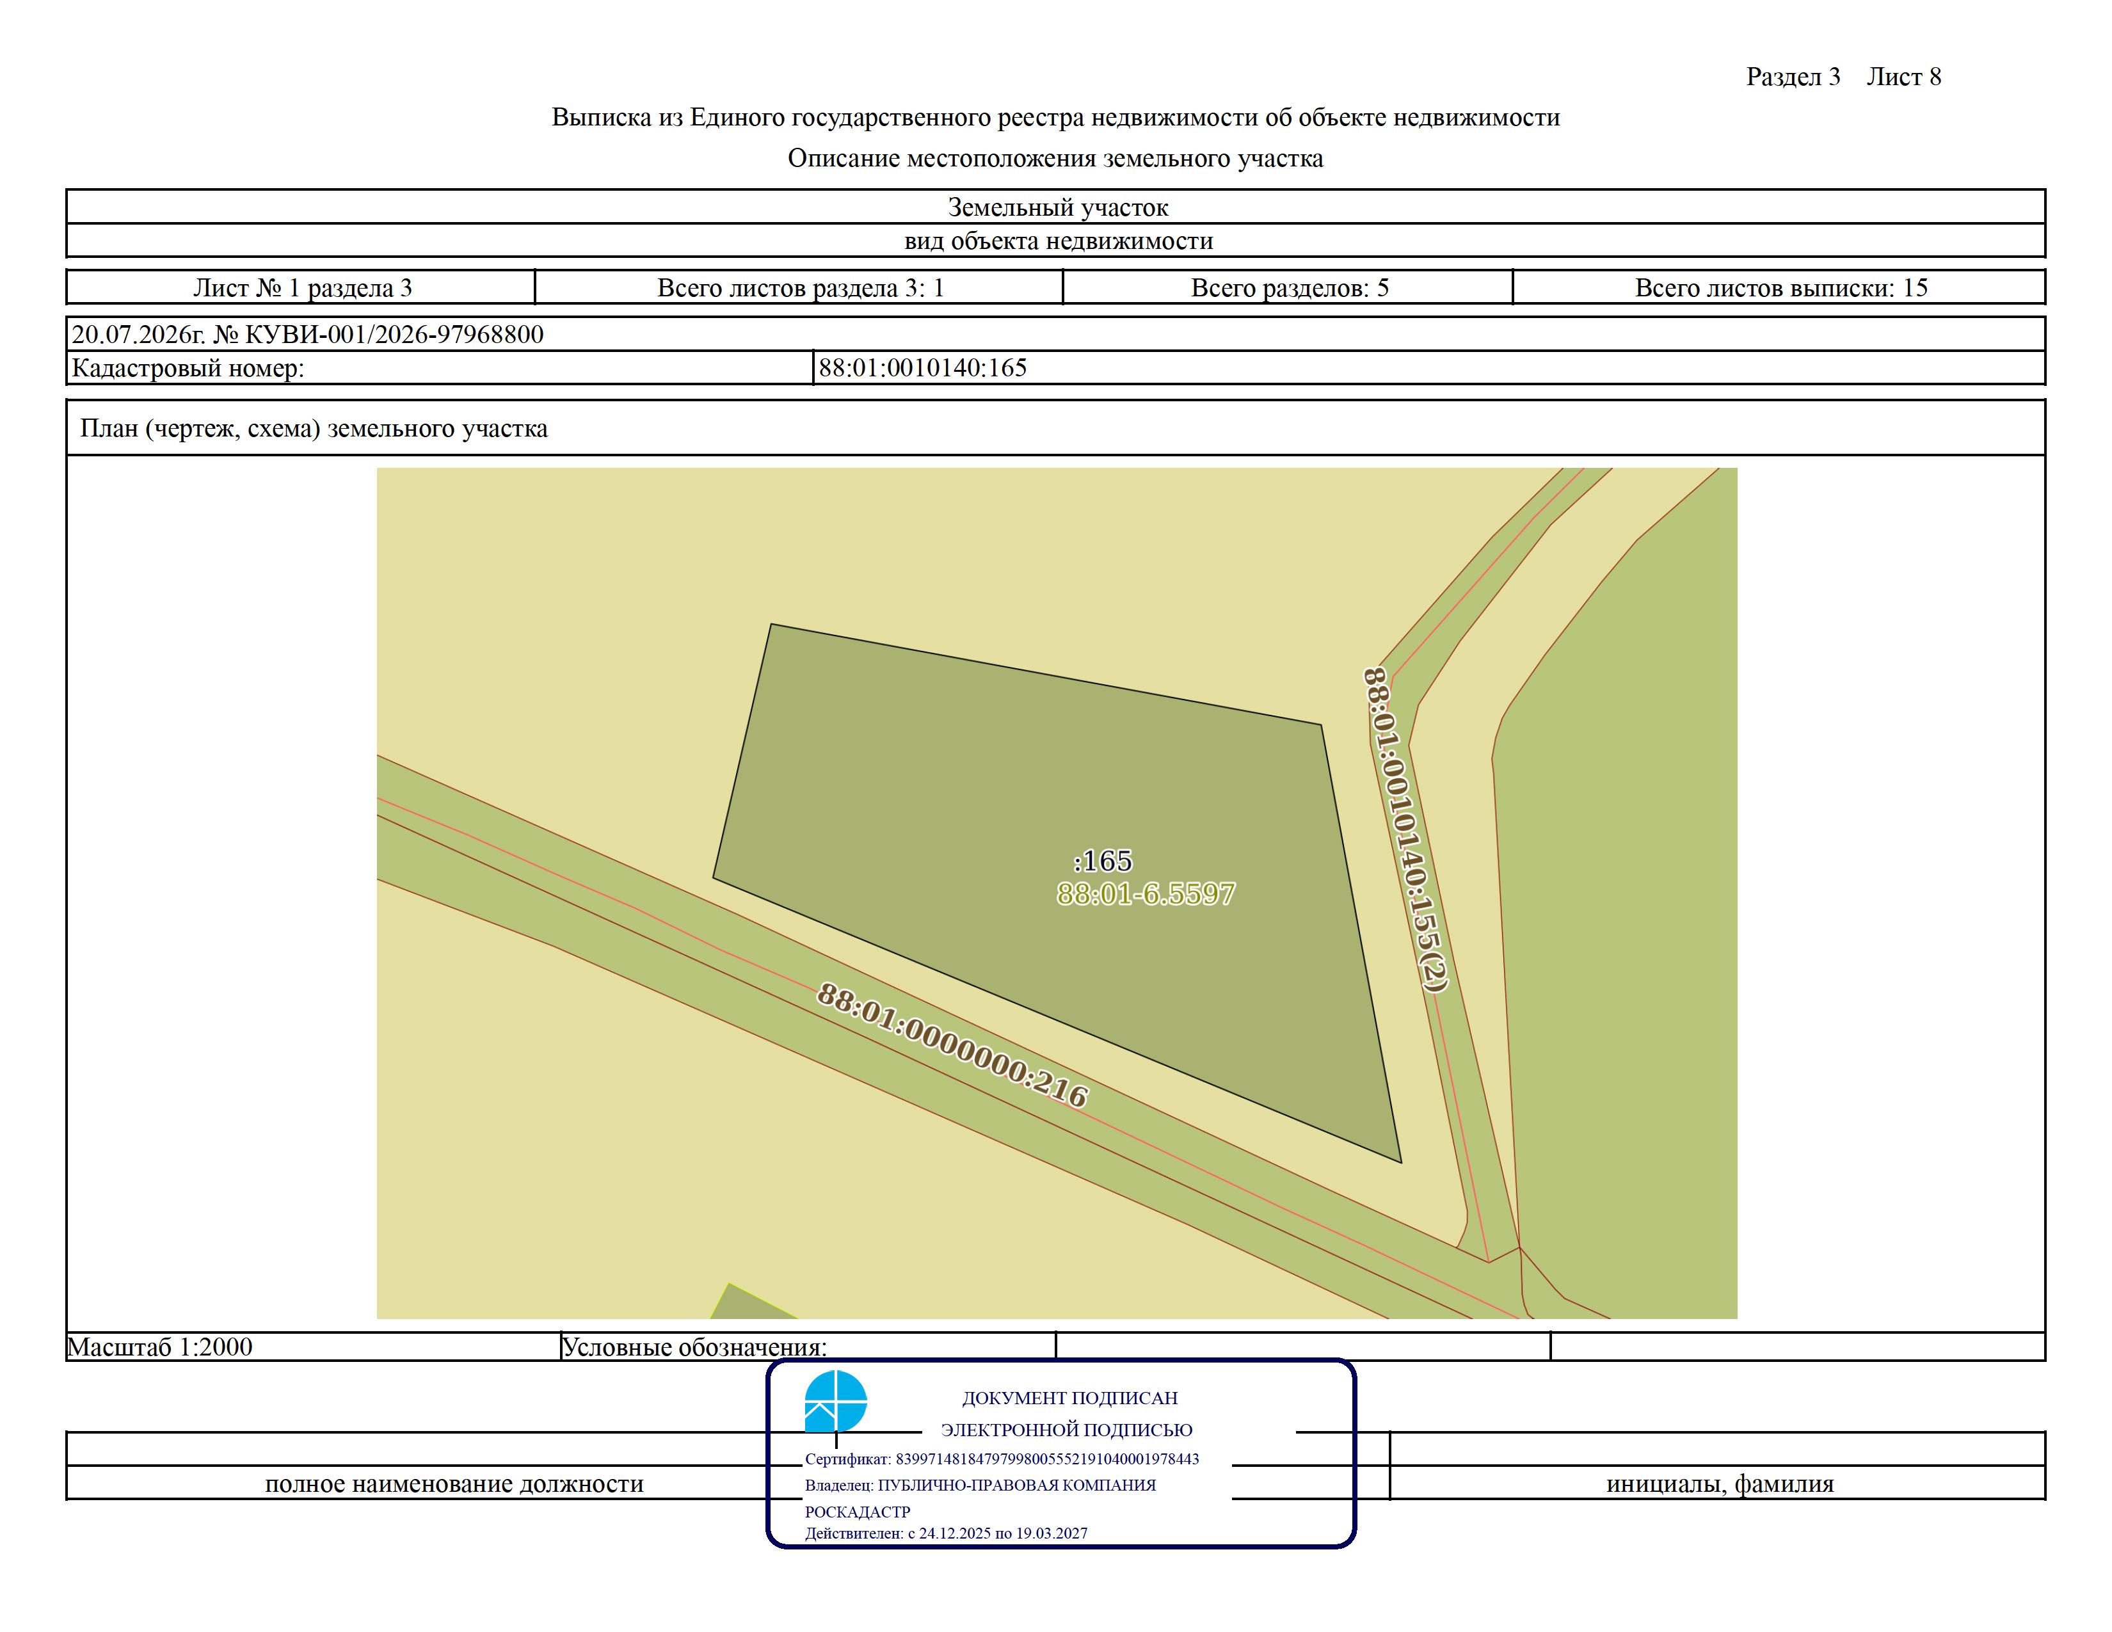
Task: Click the 'Условные обозначения:' cell
Action: 808,1347
